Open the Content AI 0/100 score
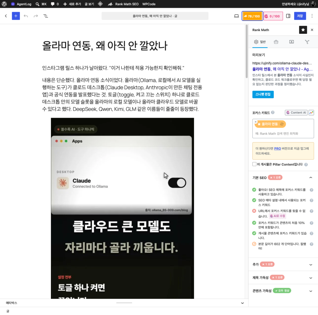 point(273,16)
